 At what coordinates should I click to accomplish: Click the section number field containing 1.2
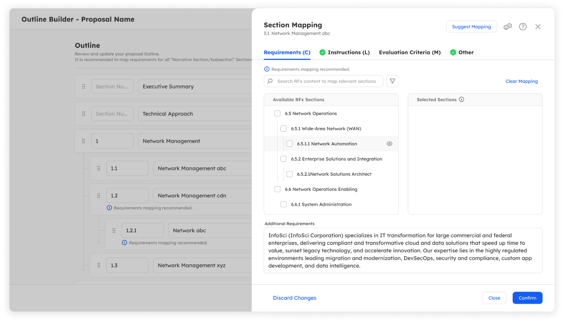pyautogui.click(x=127, y=196)
